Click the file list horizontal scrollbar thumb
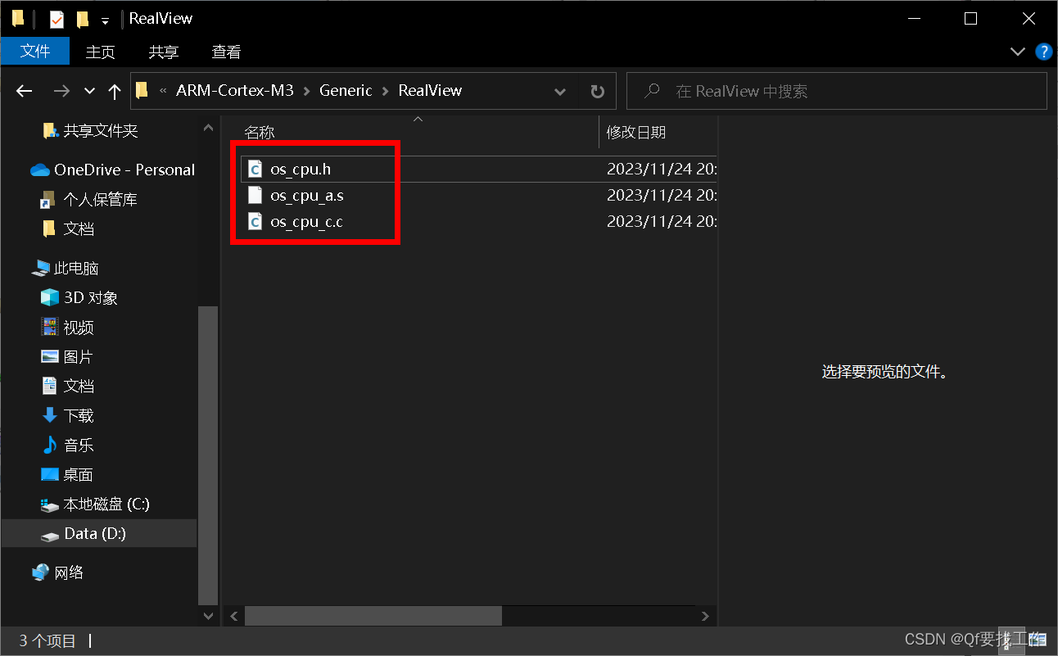This screenshot has height=656, width=1058. (373, 615)
